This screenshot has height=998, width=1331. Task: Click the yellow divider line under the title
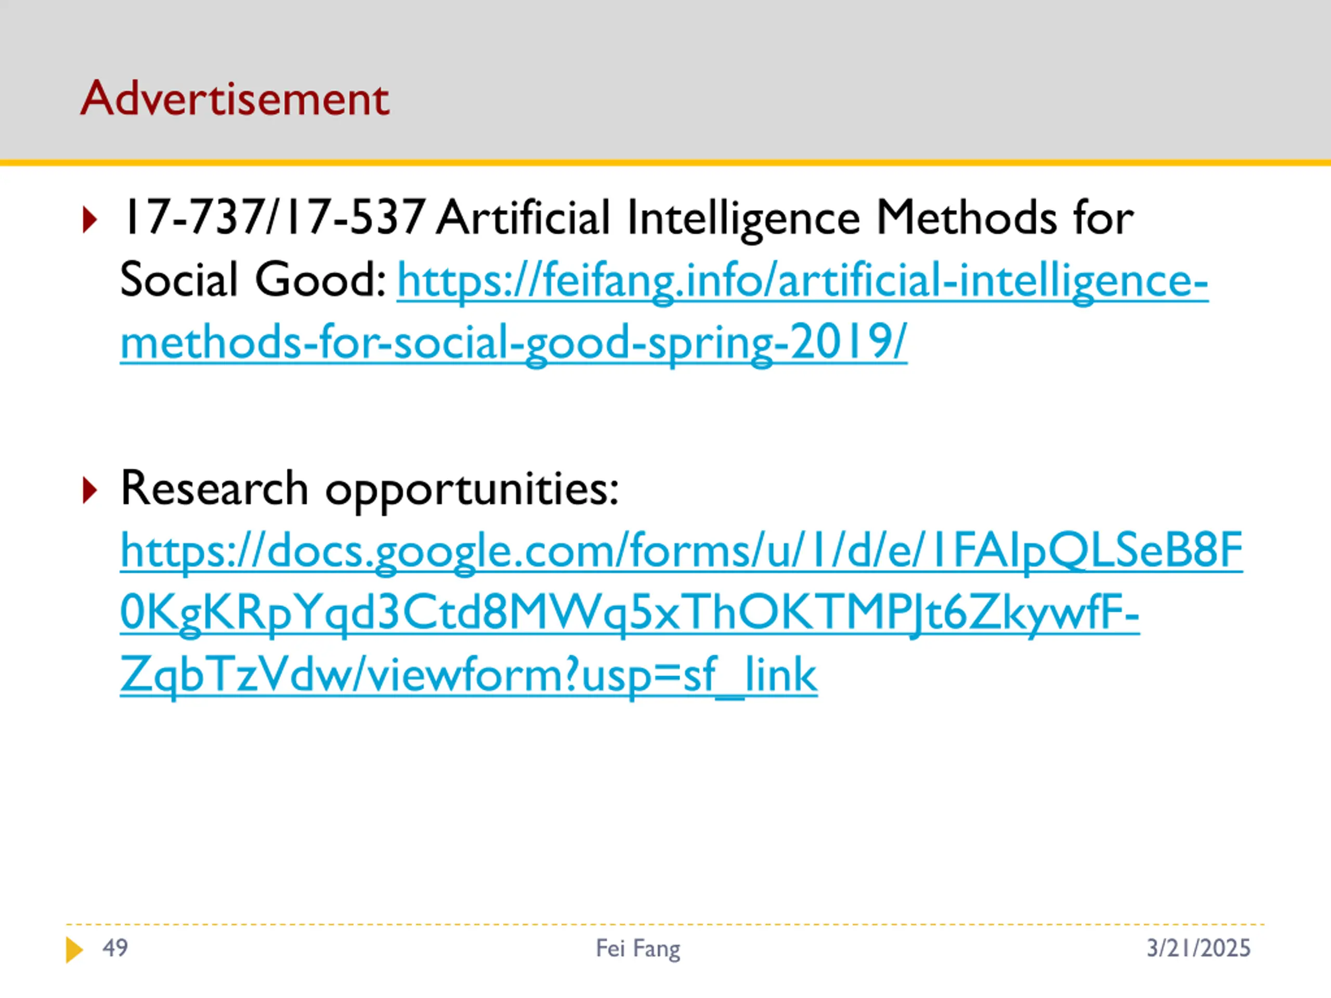[x=665, y=162]
